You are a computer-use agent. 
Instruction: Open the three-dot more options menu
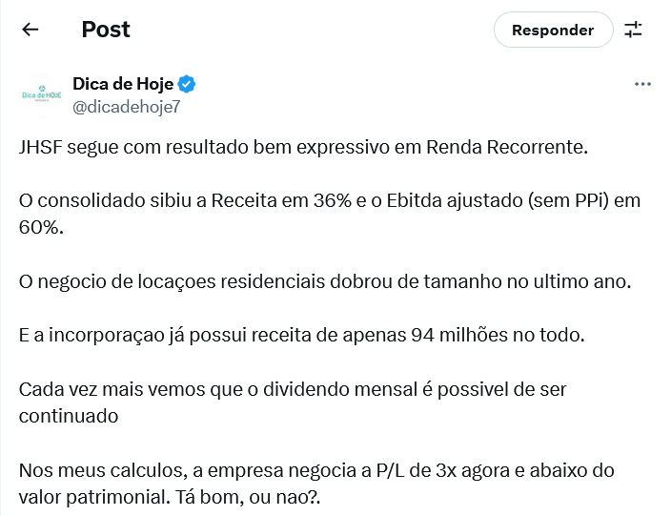pyautogui.click(x=642, y=84)
